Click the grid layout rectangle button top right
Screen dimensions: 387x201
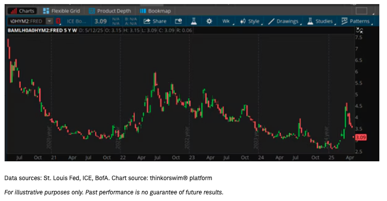[x=361, y=11]
